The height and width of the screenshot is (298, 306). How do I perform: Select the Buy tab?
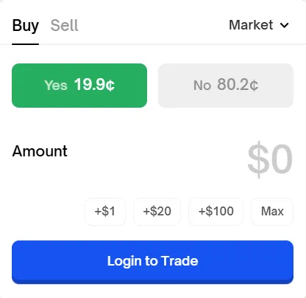pos(26,25)
